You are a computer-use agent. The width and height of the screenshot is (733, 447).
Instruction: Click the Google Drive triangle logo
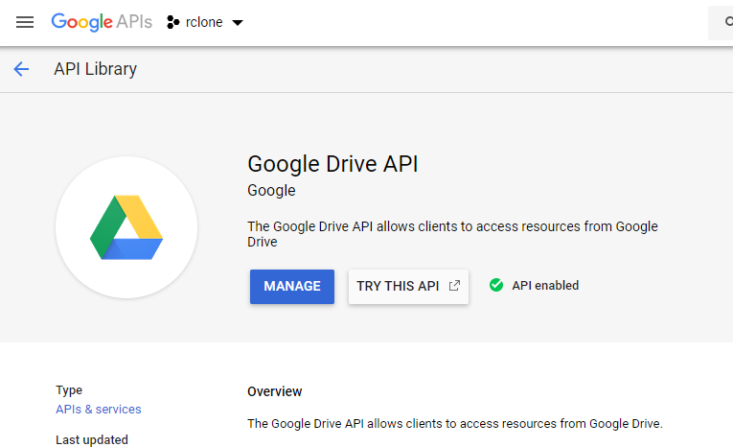[x=126, y=228]
